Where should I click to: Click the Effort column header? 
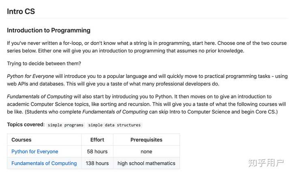pos(97,140)
